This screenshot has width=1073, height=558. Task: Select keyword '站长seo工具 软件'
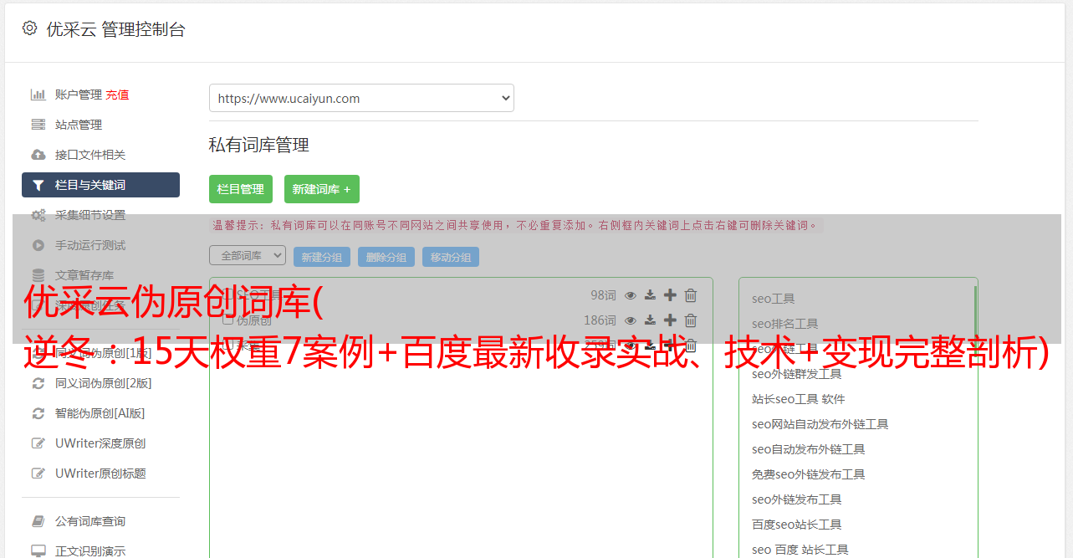pos(798,399)
